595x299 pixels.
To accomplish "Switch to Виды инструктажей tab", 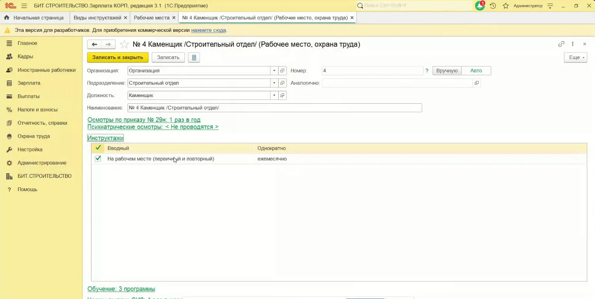I will pos(98,18).
